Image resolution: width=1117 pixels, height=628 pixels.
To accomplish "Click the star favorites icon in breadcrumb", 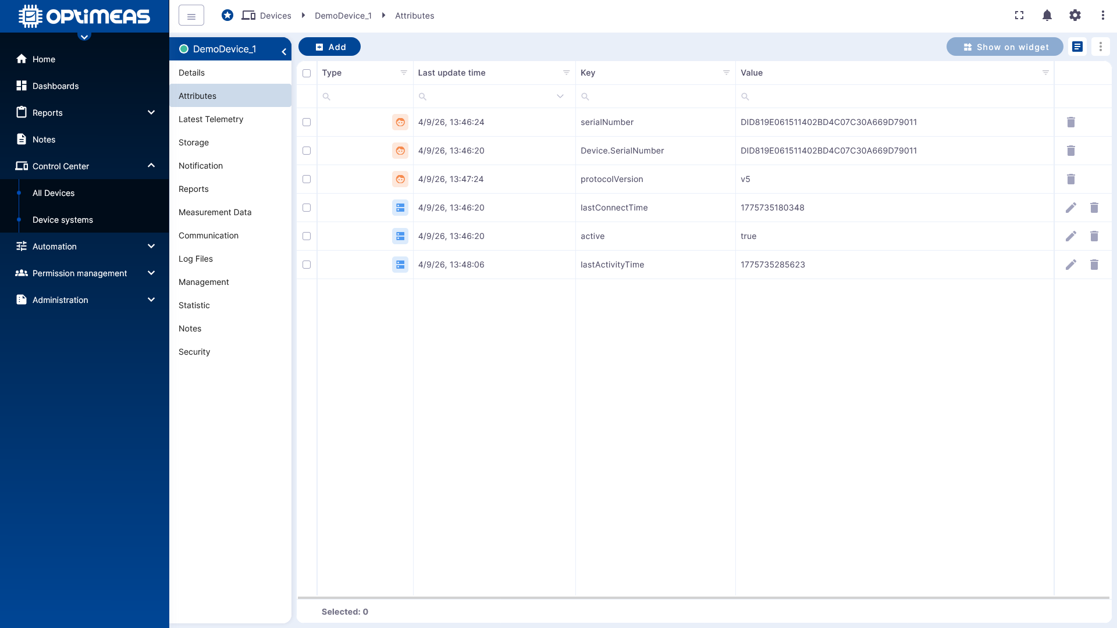I will tap(227, 16).
